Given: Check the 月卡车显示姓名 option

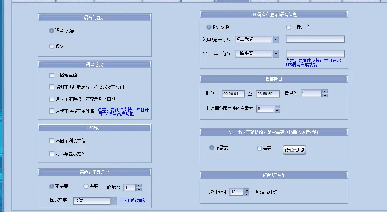Looking at the screenshot, I should click(x=52, y=153).
